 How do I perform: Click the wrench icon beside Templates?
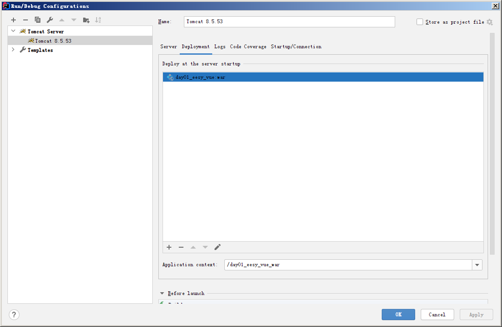click(x=23, y=50)
